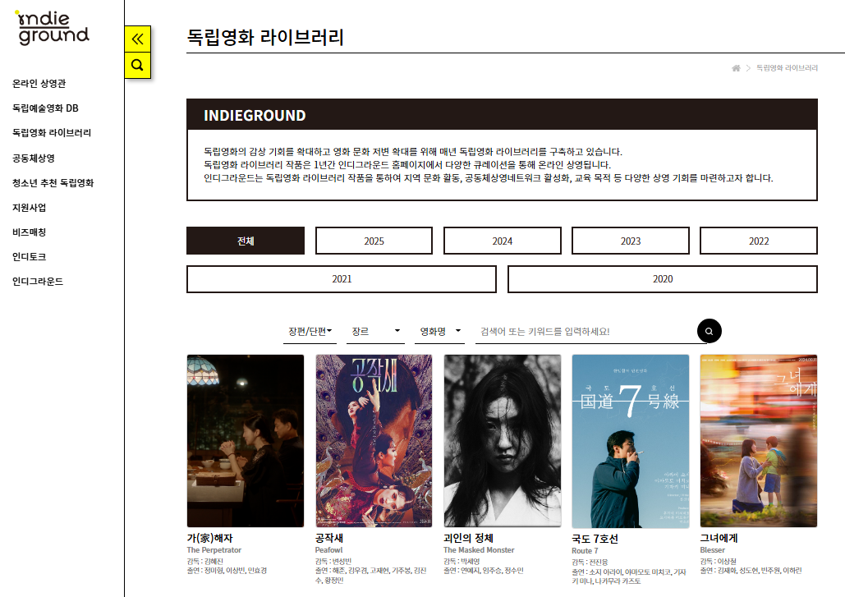845x597 pixels.
Task: Expand the 영화명 search-type dropdown
Action: 440,332
